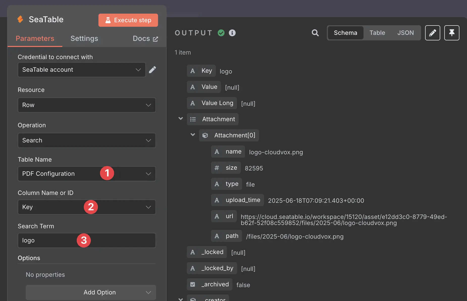Switch output view to Schema
This screenshot has width=467, height=301.
pos(346,33)
